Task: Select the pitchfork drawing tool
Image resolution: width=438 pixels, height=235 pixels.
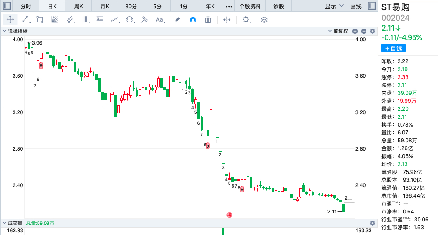Action: (144, 20)
